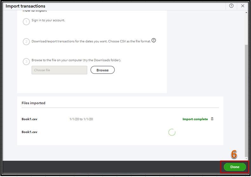This screenshot has height=177, width=251.
Task: Click the Book1.csv entry that is still loading
Action: tap(30, 132)
